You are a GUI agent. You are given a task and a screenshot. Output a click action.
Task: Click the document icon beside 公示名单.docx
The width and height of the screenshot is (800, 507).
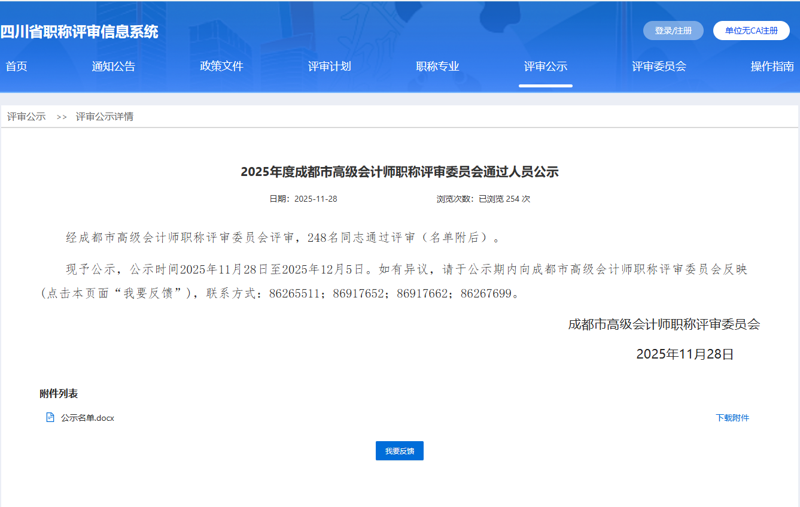[50, 417]
